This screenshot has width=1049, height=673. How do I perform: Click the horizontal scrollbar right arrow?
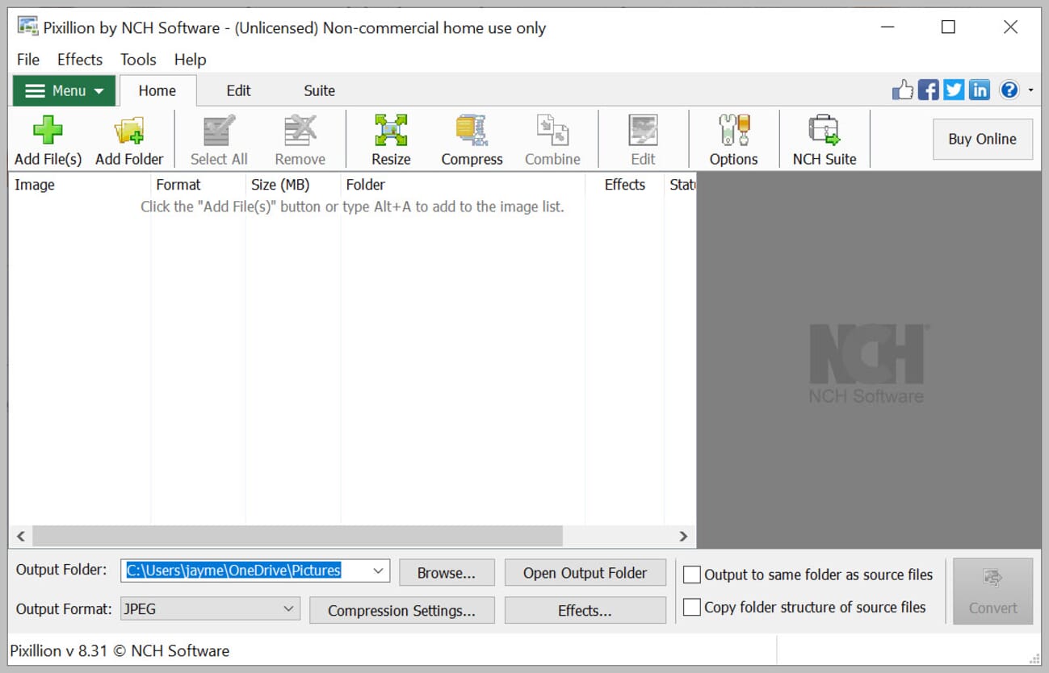click(683, 536)
